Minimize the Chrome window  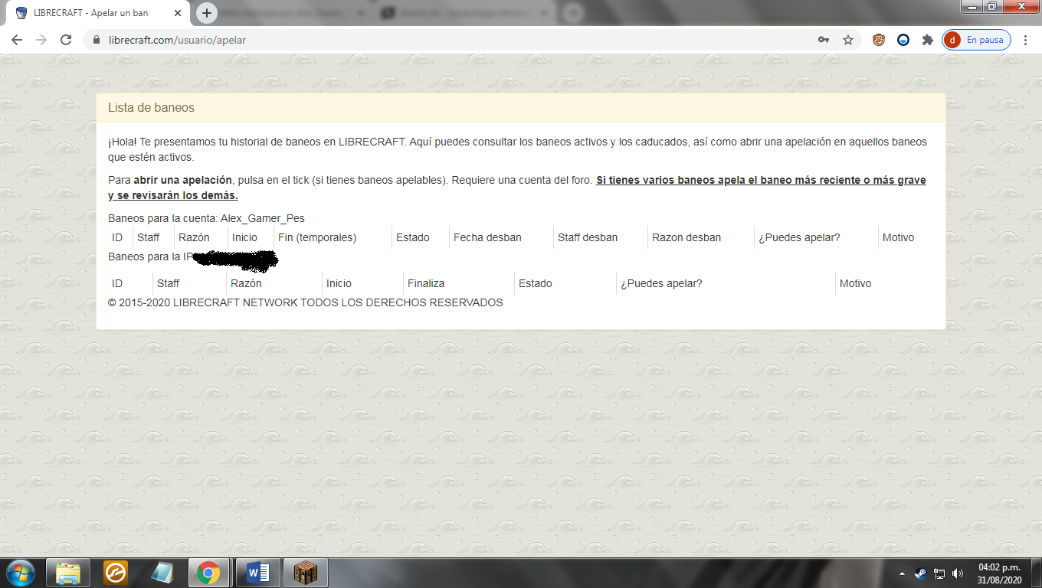[x=974, y=6]
